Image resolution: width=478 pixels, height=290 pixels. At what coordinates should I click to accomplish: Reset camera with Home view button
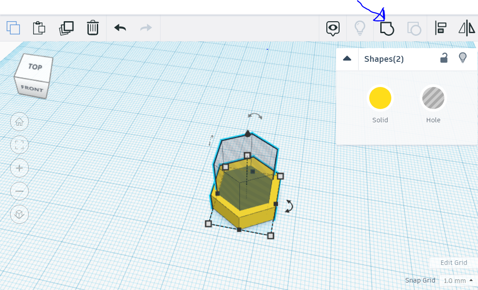point(19,122)
